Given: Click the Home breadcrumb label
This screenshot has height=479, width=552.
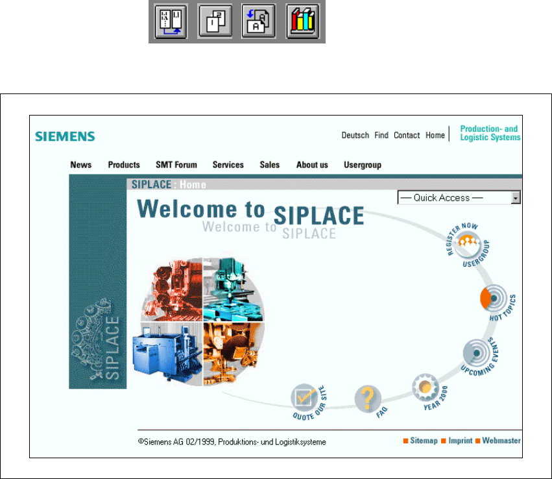Looking at the screenshot, I should point(193,184).
